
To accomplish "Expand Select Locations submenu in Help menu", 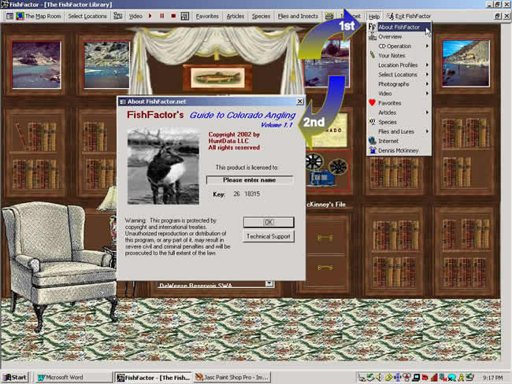I will [x=399, y=75].
